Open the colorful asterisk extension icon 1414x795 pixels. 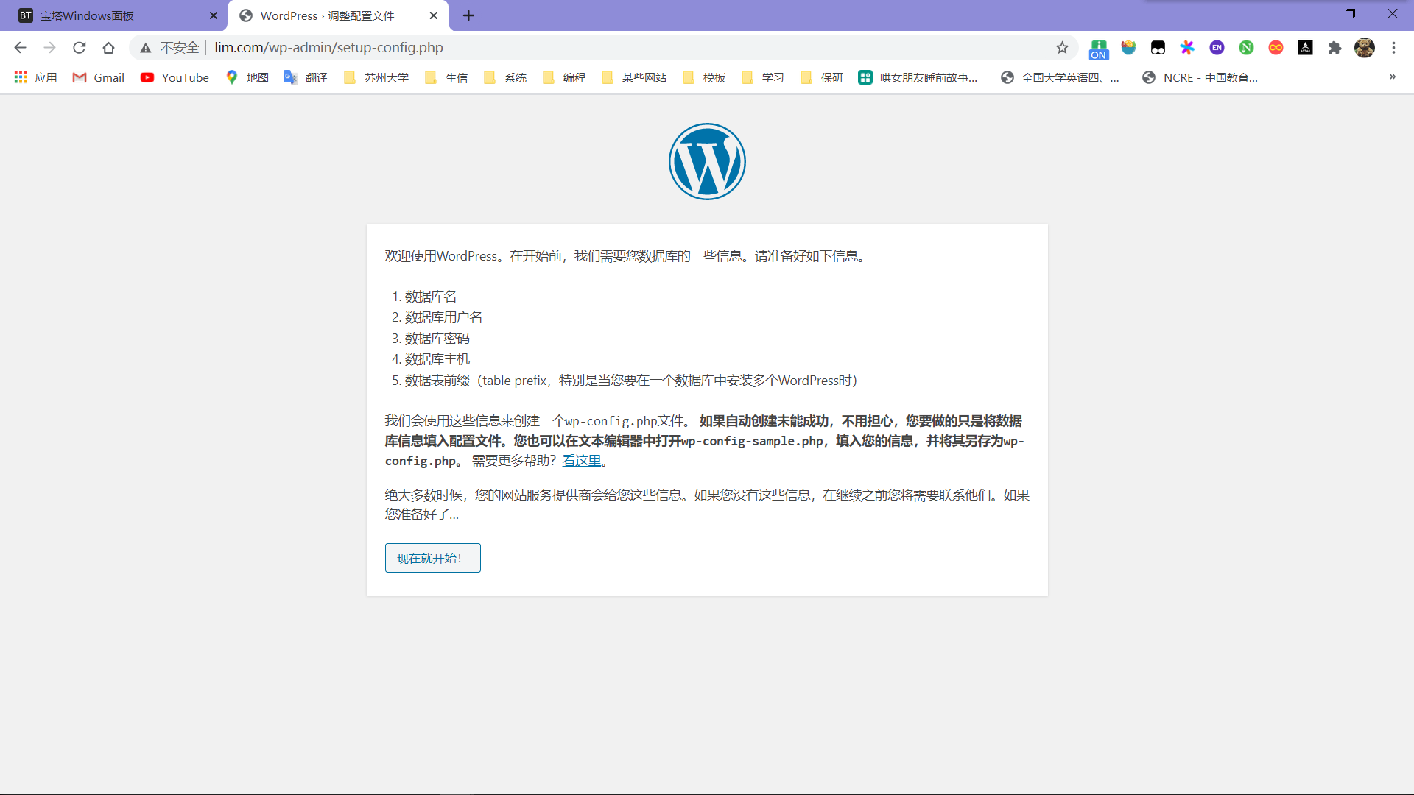1187,48
